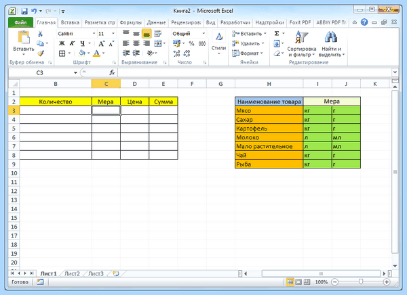Open the Foxit PDF tab
The image size is (407, 295).
tap(300, 22)
